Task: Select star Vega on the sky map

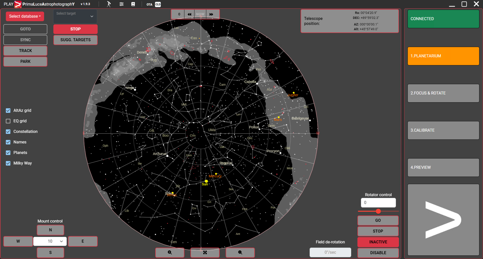Action: pyautogui.click(x=135, y=90)
